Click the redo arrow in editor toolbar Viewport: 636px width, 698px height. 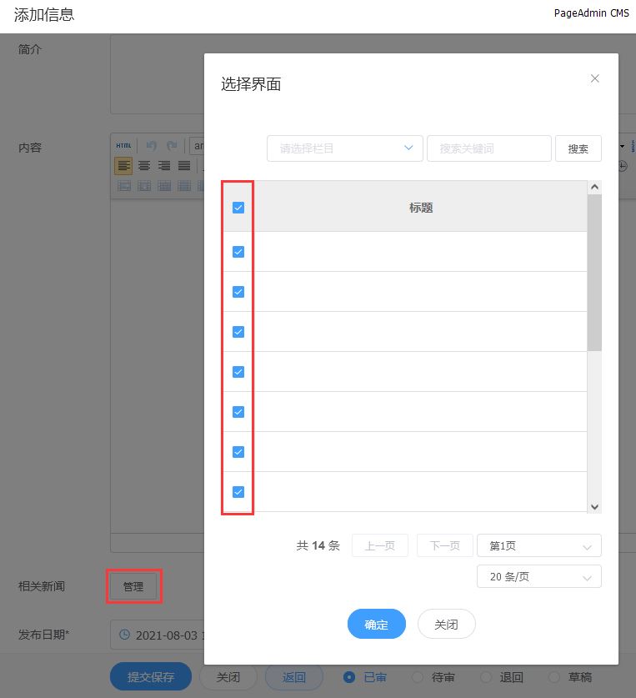[x=172, y=145]
